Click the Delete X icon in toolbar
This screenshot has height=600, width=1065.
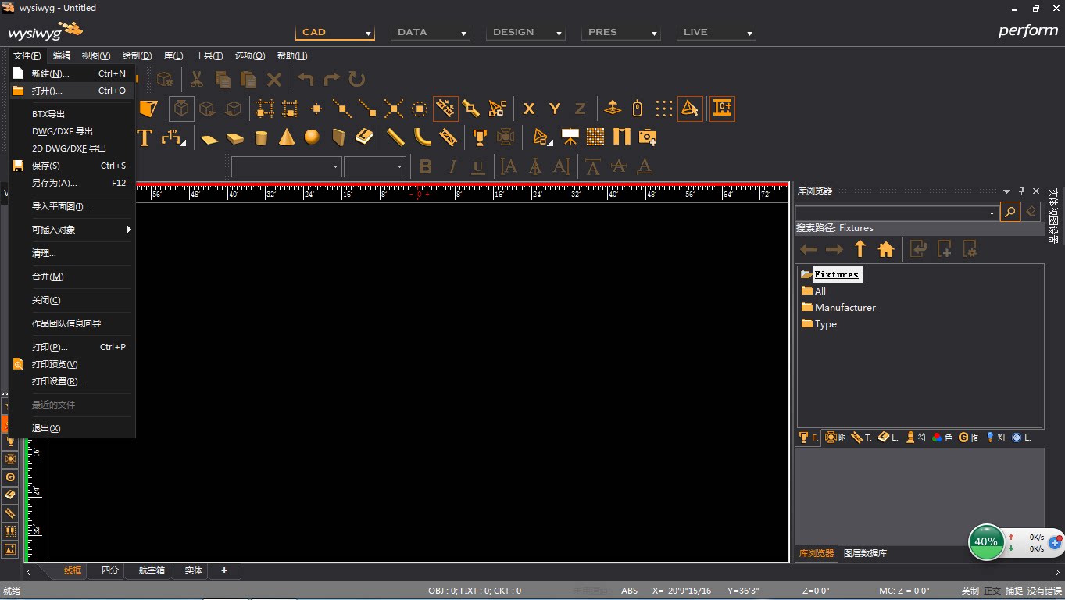(x=274, y=79)
